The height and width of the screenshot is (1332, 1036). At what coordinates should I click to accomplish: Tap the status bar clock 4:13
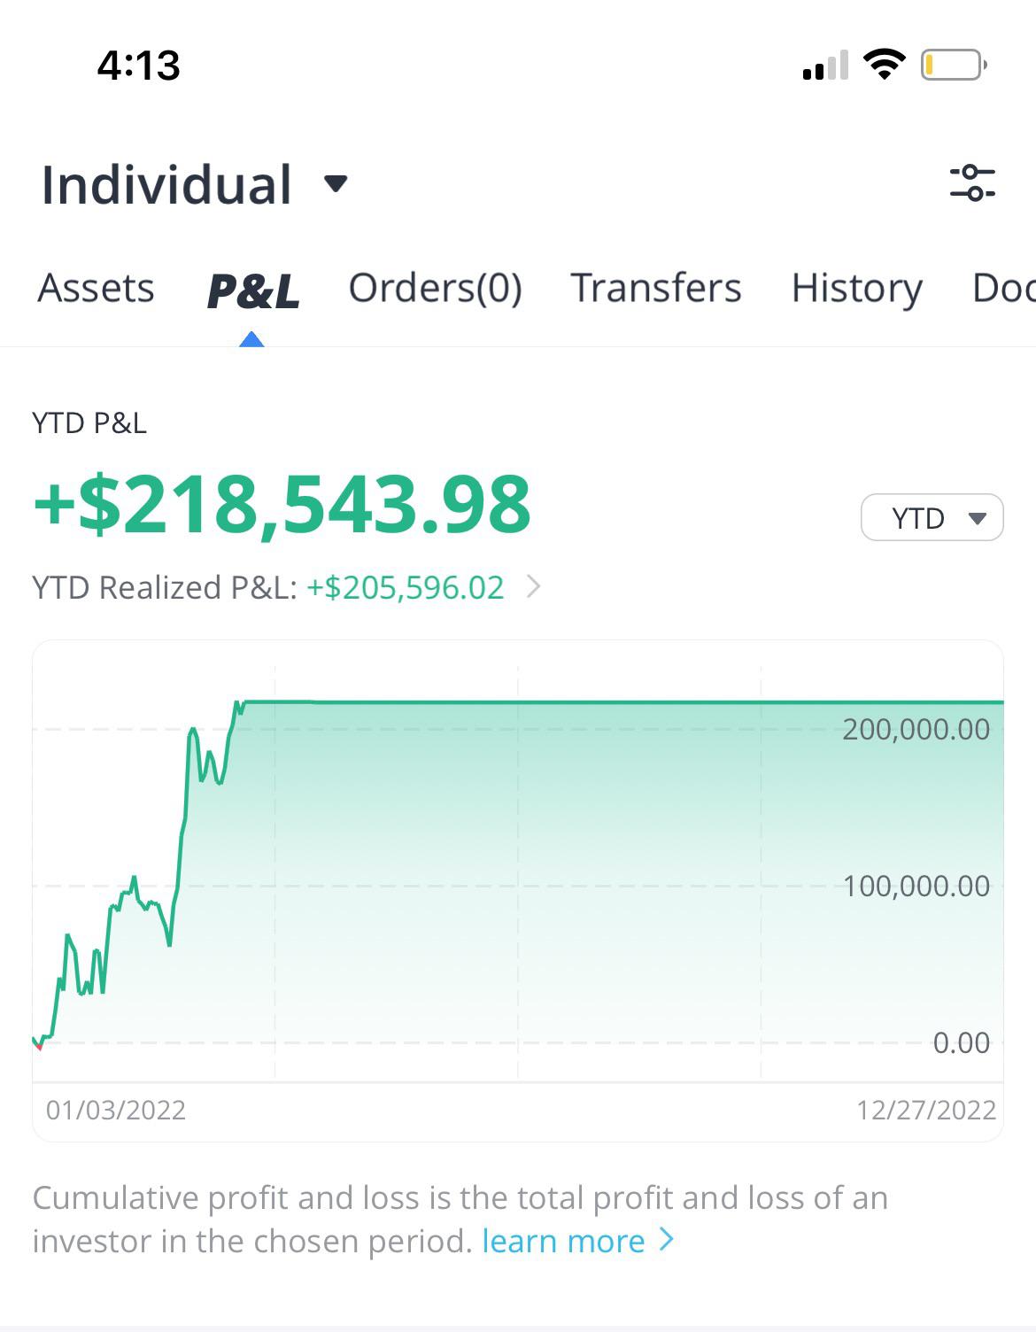coord(139,66)
